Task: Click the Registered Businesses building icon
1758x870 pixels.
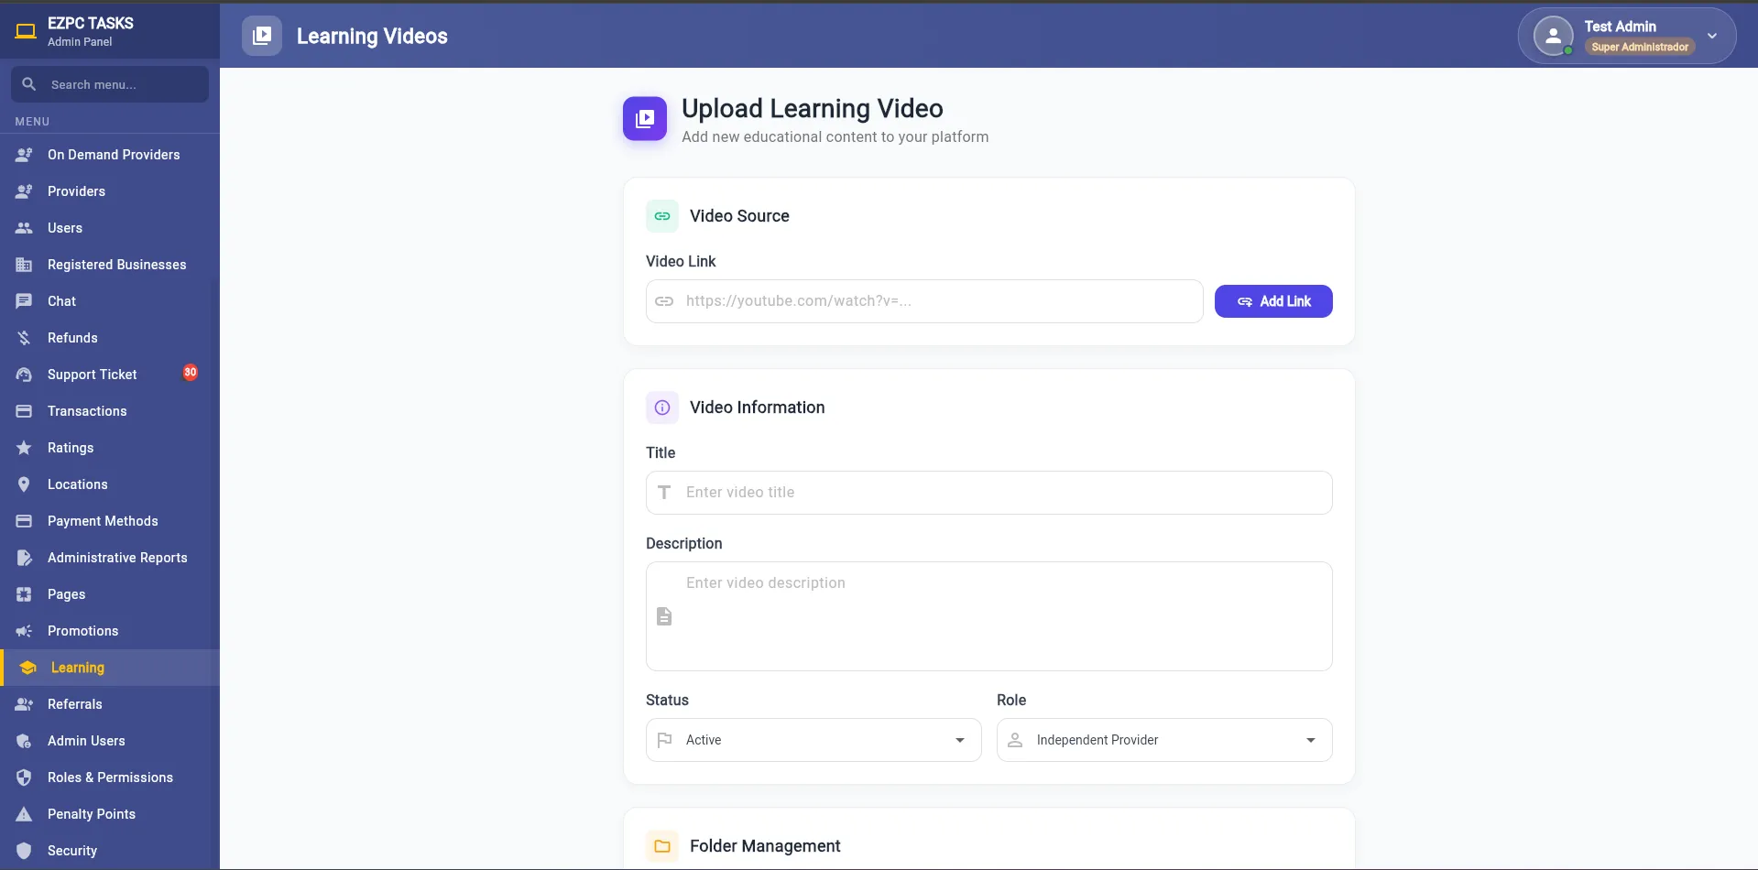Action: point(24,265)
